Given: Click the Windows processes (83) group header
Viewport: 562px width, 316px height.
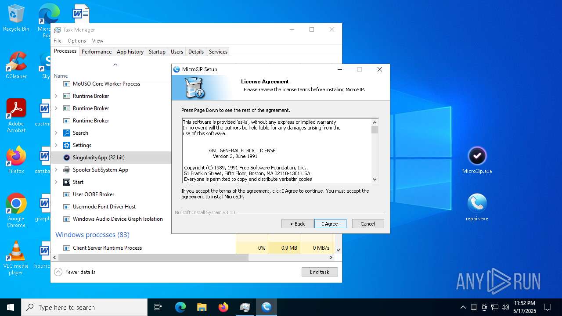Looking at the screenshot, I should [x=92, y=235].
